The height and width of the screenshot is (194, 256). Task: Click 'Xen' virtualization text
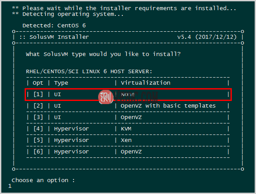[126, 140]
